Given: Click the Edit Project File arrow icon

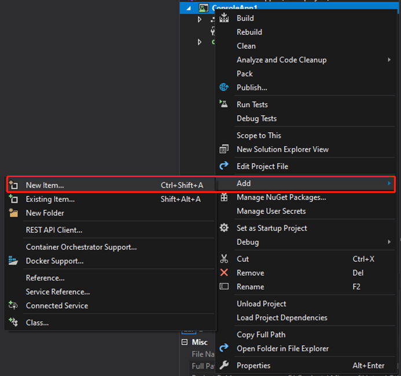Looking at the screenshot, I should click(224, 166).
